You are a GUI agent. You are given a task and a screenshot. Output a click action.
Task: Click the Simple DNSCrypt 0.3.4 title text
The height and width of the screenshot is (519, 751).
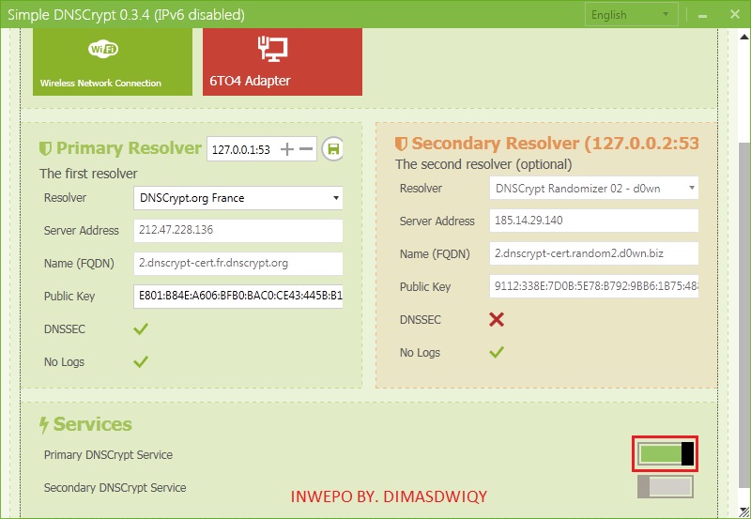point(126,15)
